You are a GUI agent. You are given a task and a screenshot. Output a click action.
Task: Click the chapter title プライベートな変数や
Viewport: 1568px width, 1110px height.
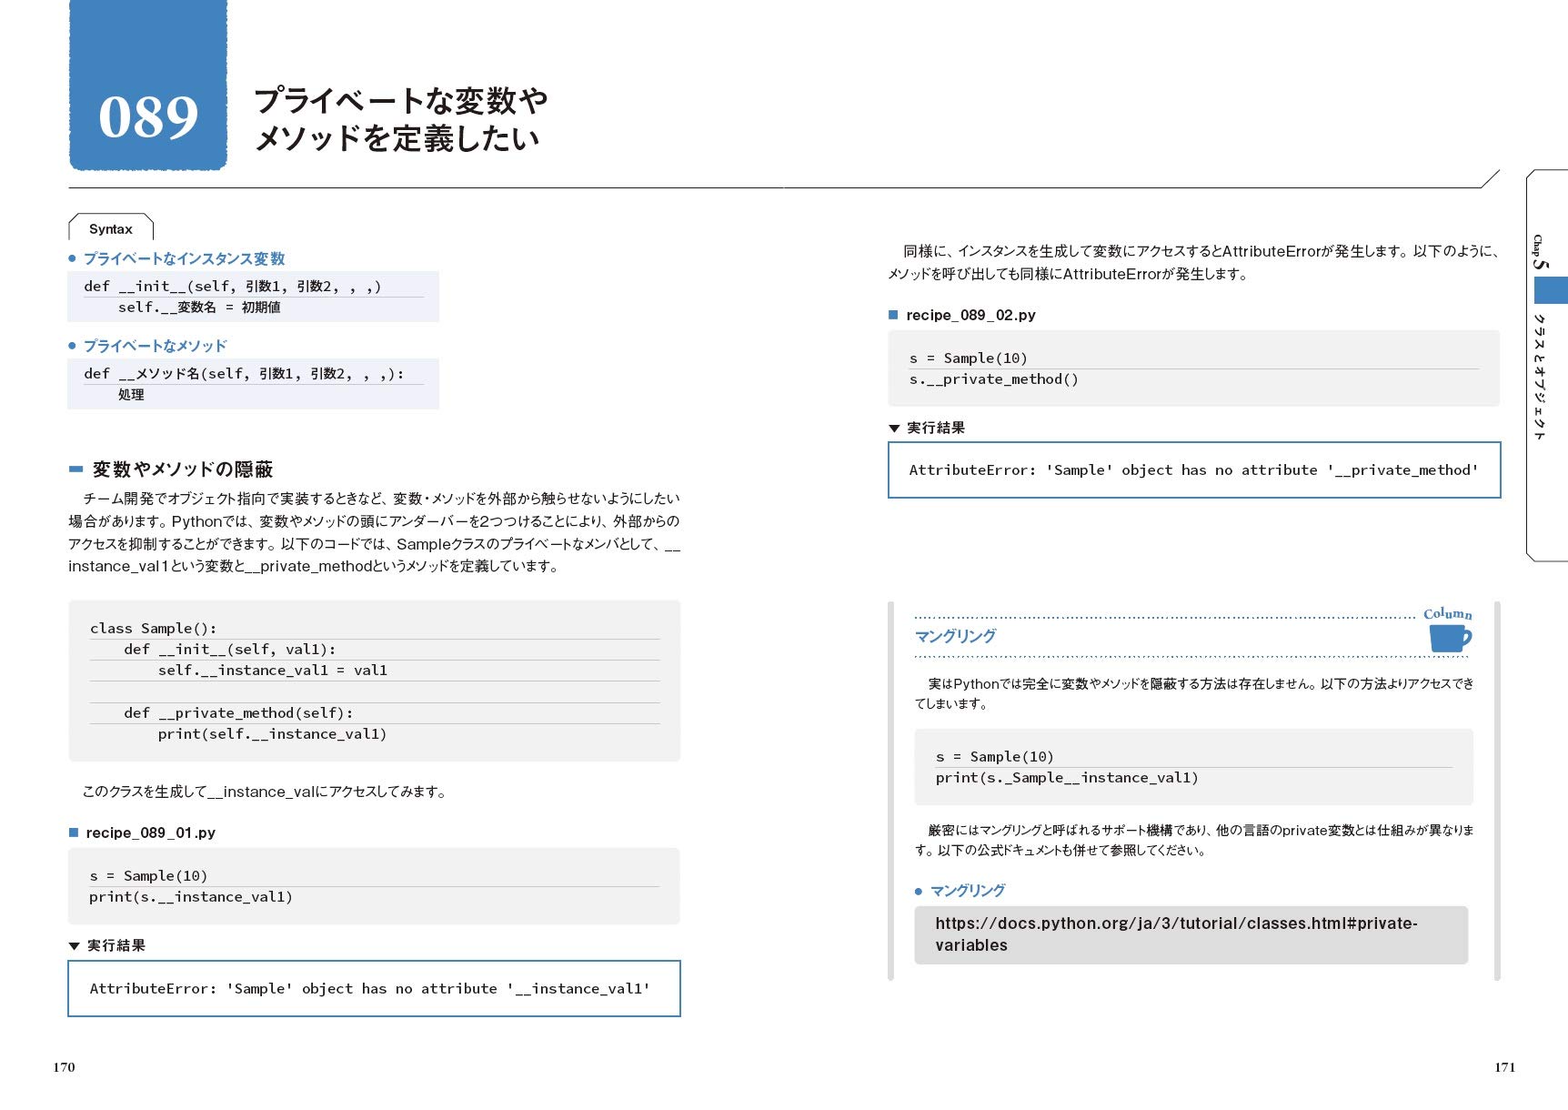[x=400, y=100]
